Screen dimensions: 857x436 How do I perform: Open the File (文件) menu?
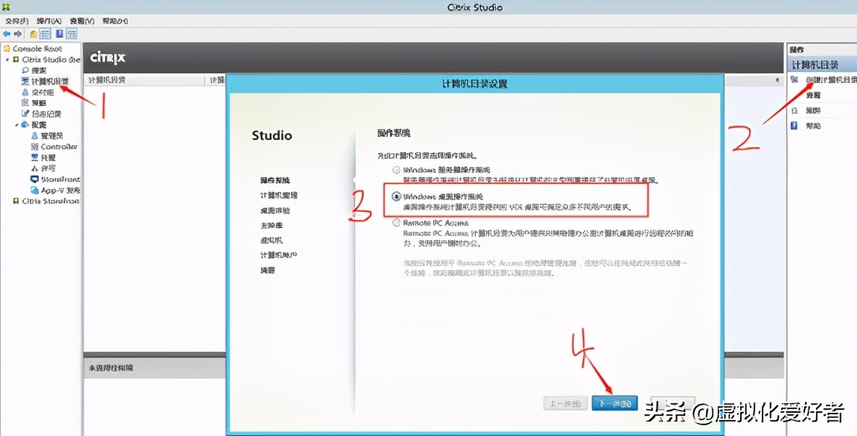[x=16, y=21]
